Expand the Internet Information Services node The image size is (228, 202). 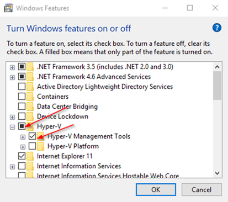pyautogui.click(x=12, y=167)
